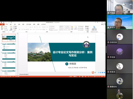
Task: Switch to the Insert ribbon tab
Action: [11, 24]
